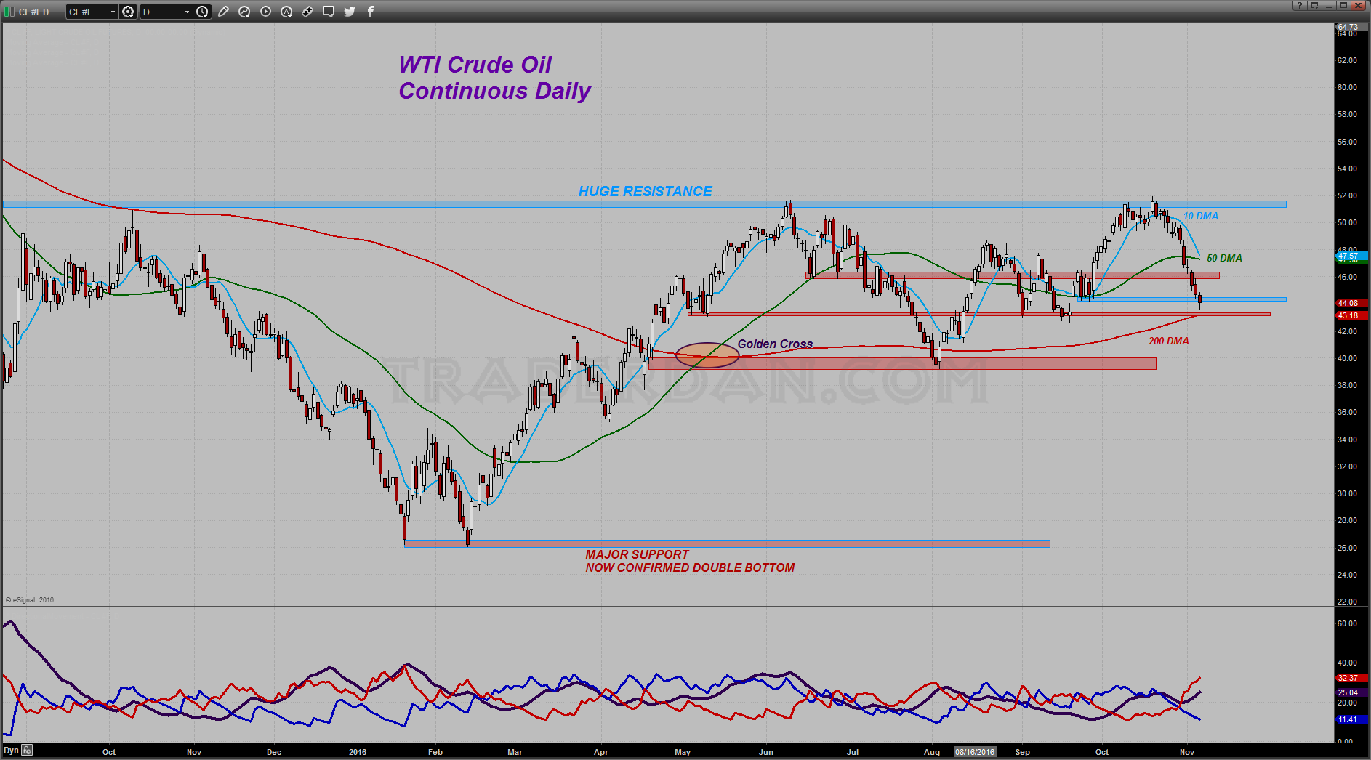Click the Dyn scale label
1371x760 pixels.
pos(11,751)
